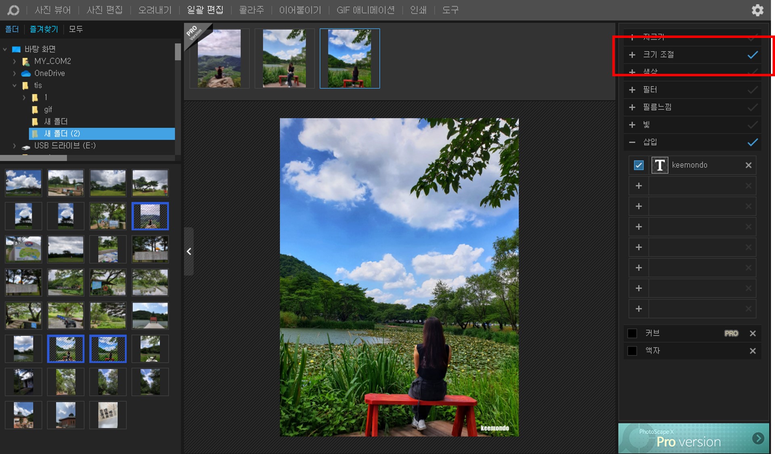Open the PhotoScape X Pro version banner
This screenshot has width=775, height=454.
tap(693, 438)
